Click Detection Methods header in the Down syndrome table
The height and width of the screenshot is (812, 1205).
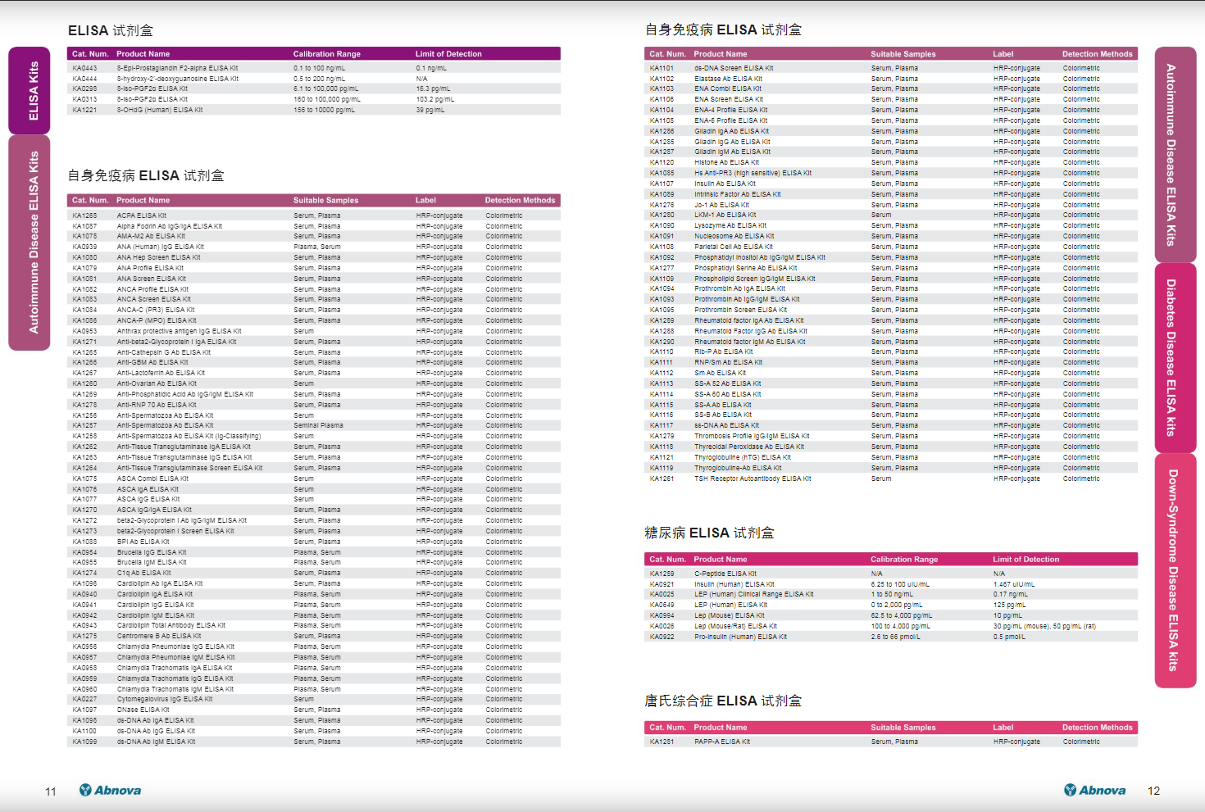(1097, 728)
